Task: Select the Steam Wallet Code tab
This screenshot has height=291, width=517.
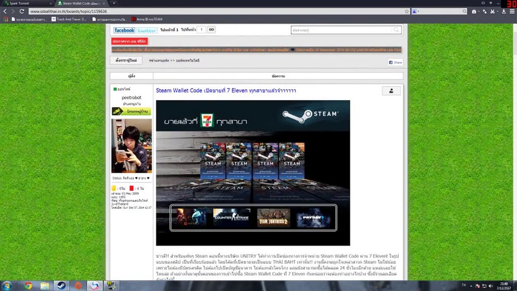Action: click(81, 3)
